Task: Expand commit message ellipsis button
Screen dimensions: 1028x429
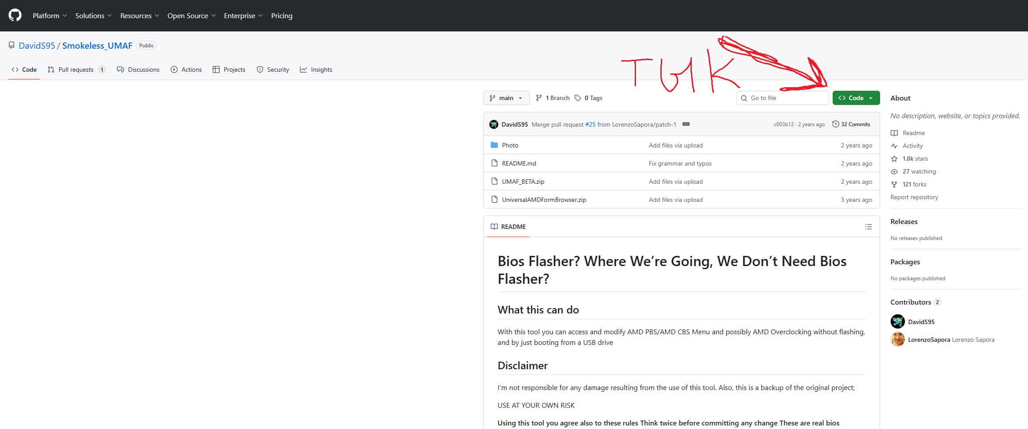Action: [686, 124]
